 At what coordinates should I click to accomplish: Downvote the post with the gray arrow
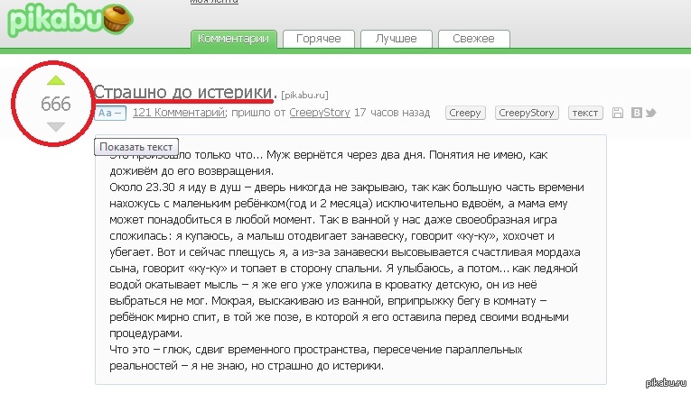point(56,127)
